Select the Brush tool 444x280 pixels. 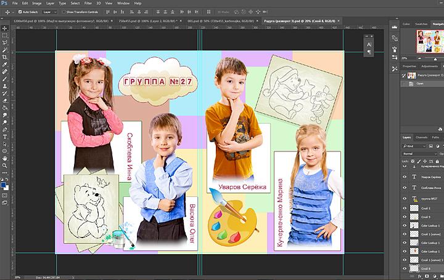(4, 79)
